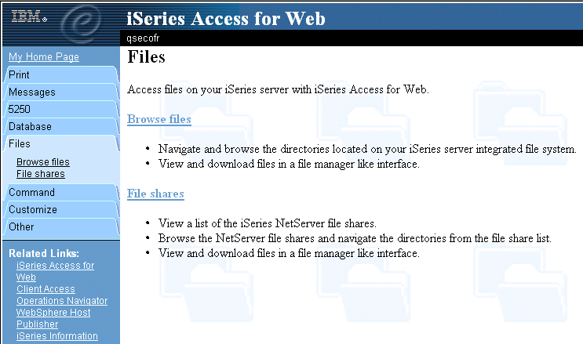Click the swirling e-business logo
Image resolution: width=583 pixels, height=344 pixels.
pos(81,22)
